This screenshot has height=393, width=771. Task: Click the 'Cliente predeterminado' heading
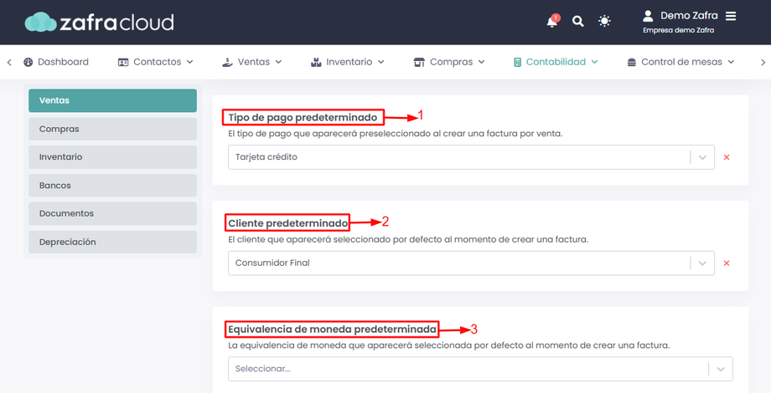pyautogui.click(x=287, y=223)
